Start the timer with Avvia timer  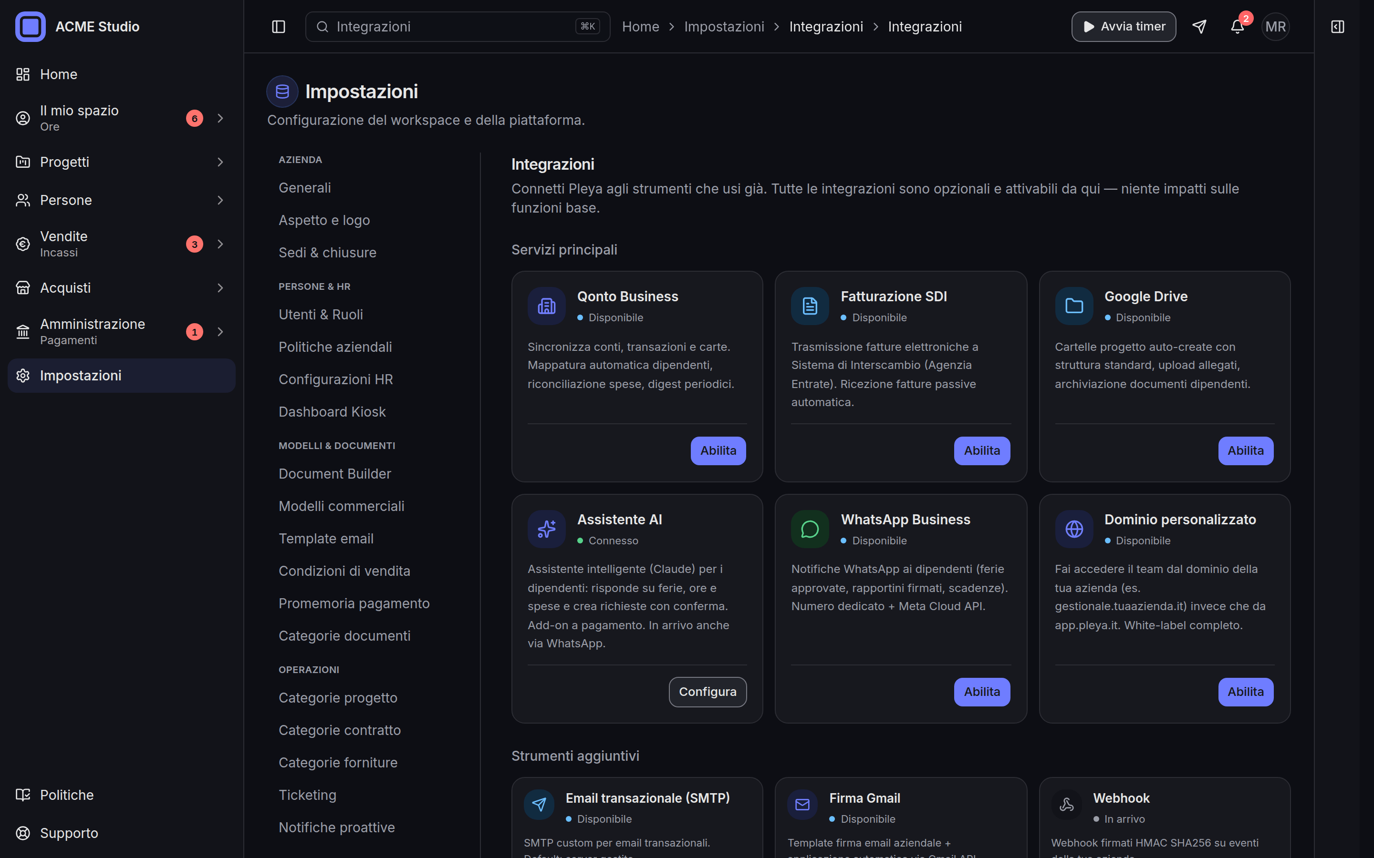coord(1123,27)
